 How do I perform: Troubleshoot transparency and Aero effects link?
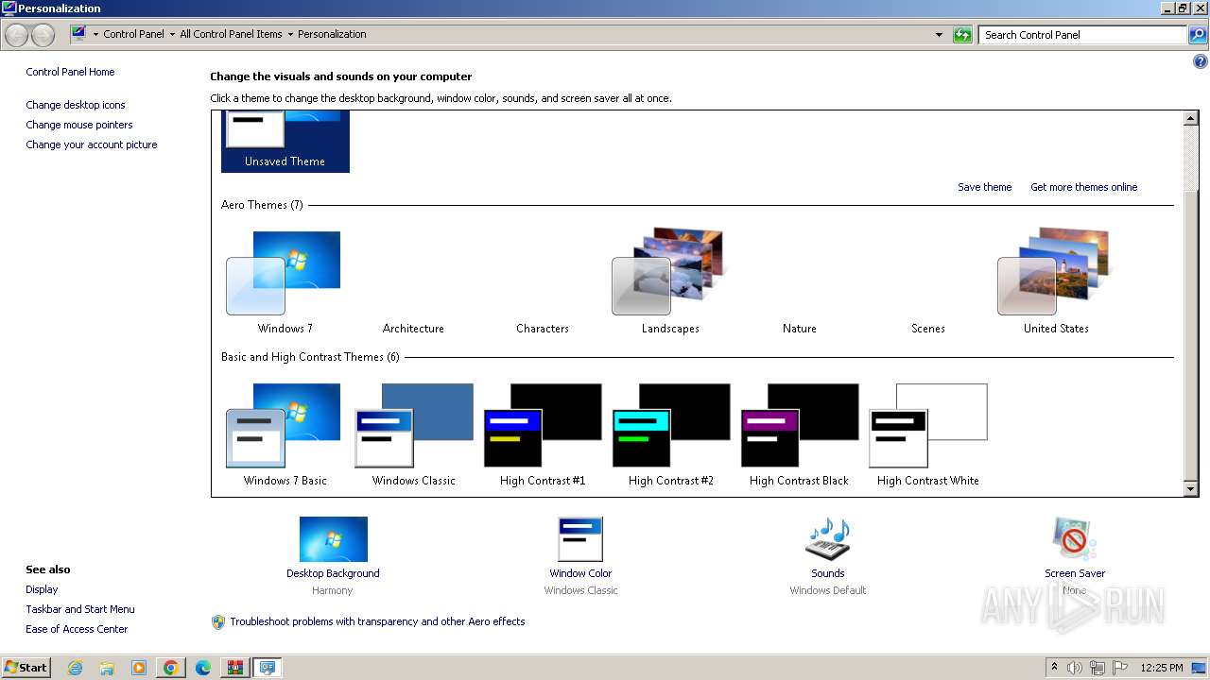click(x=377, y=621)
